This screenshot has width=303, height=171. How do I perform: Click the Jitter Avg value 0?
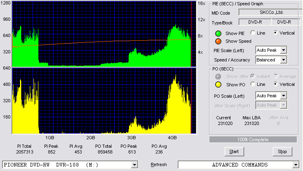278,123
